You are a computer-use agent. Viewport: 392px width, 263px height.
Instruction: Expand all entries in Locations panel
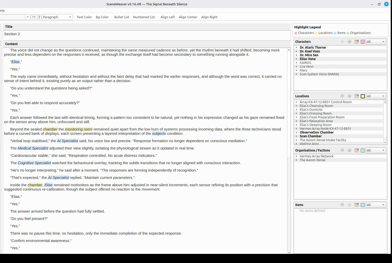click(x=349, y=96)
